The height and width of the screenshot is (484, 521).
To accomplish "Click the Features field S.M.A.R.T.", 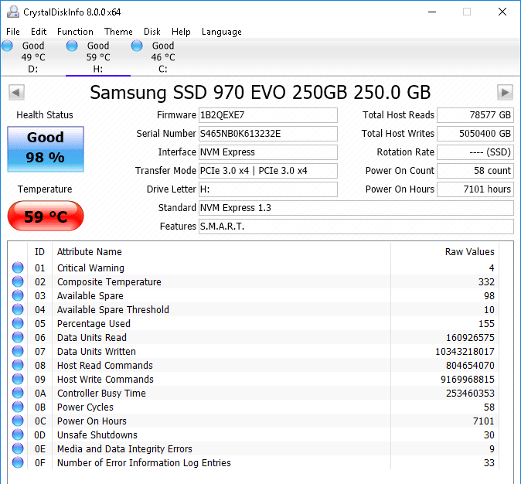I will pos(356,227).
